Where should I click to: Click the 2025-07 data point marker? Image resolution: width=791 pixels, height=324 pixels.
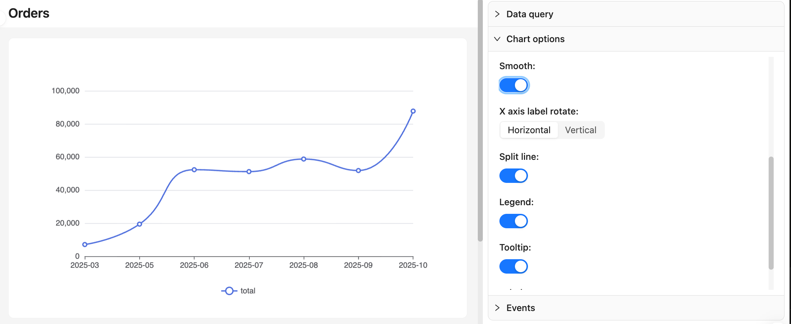click(x=249, y=172)
